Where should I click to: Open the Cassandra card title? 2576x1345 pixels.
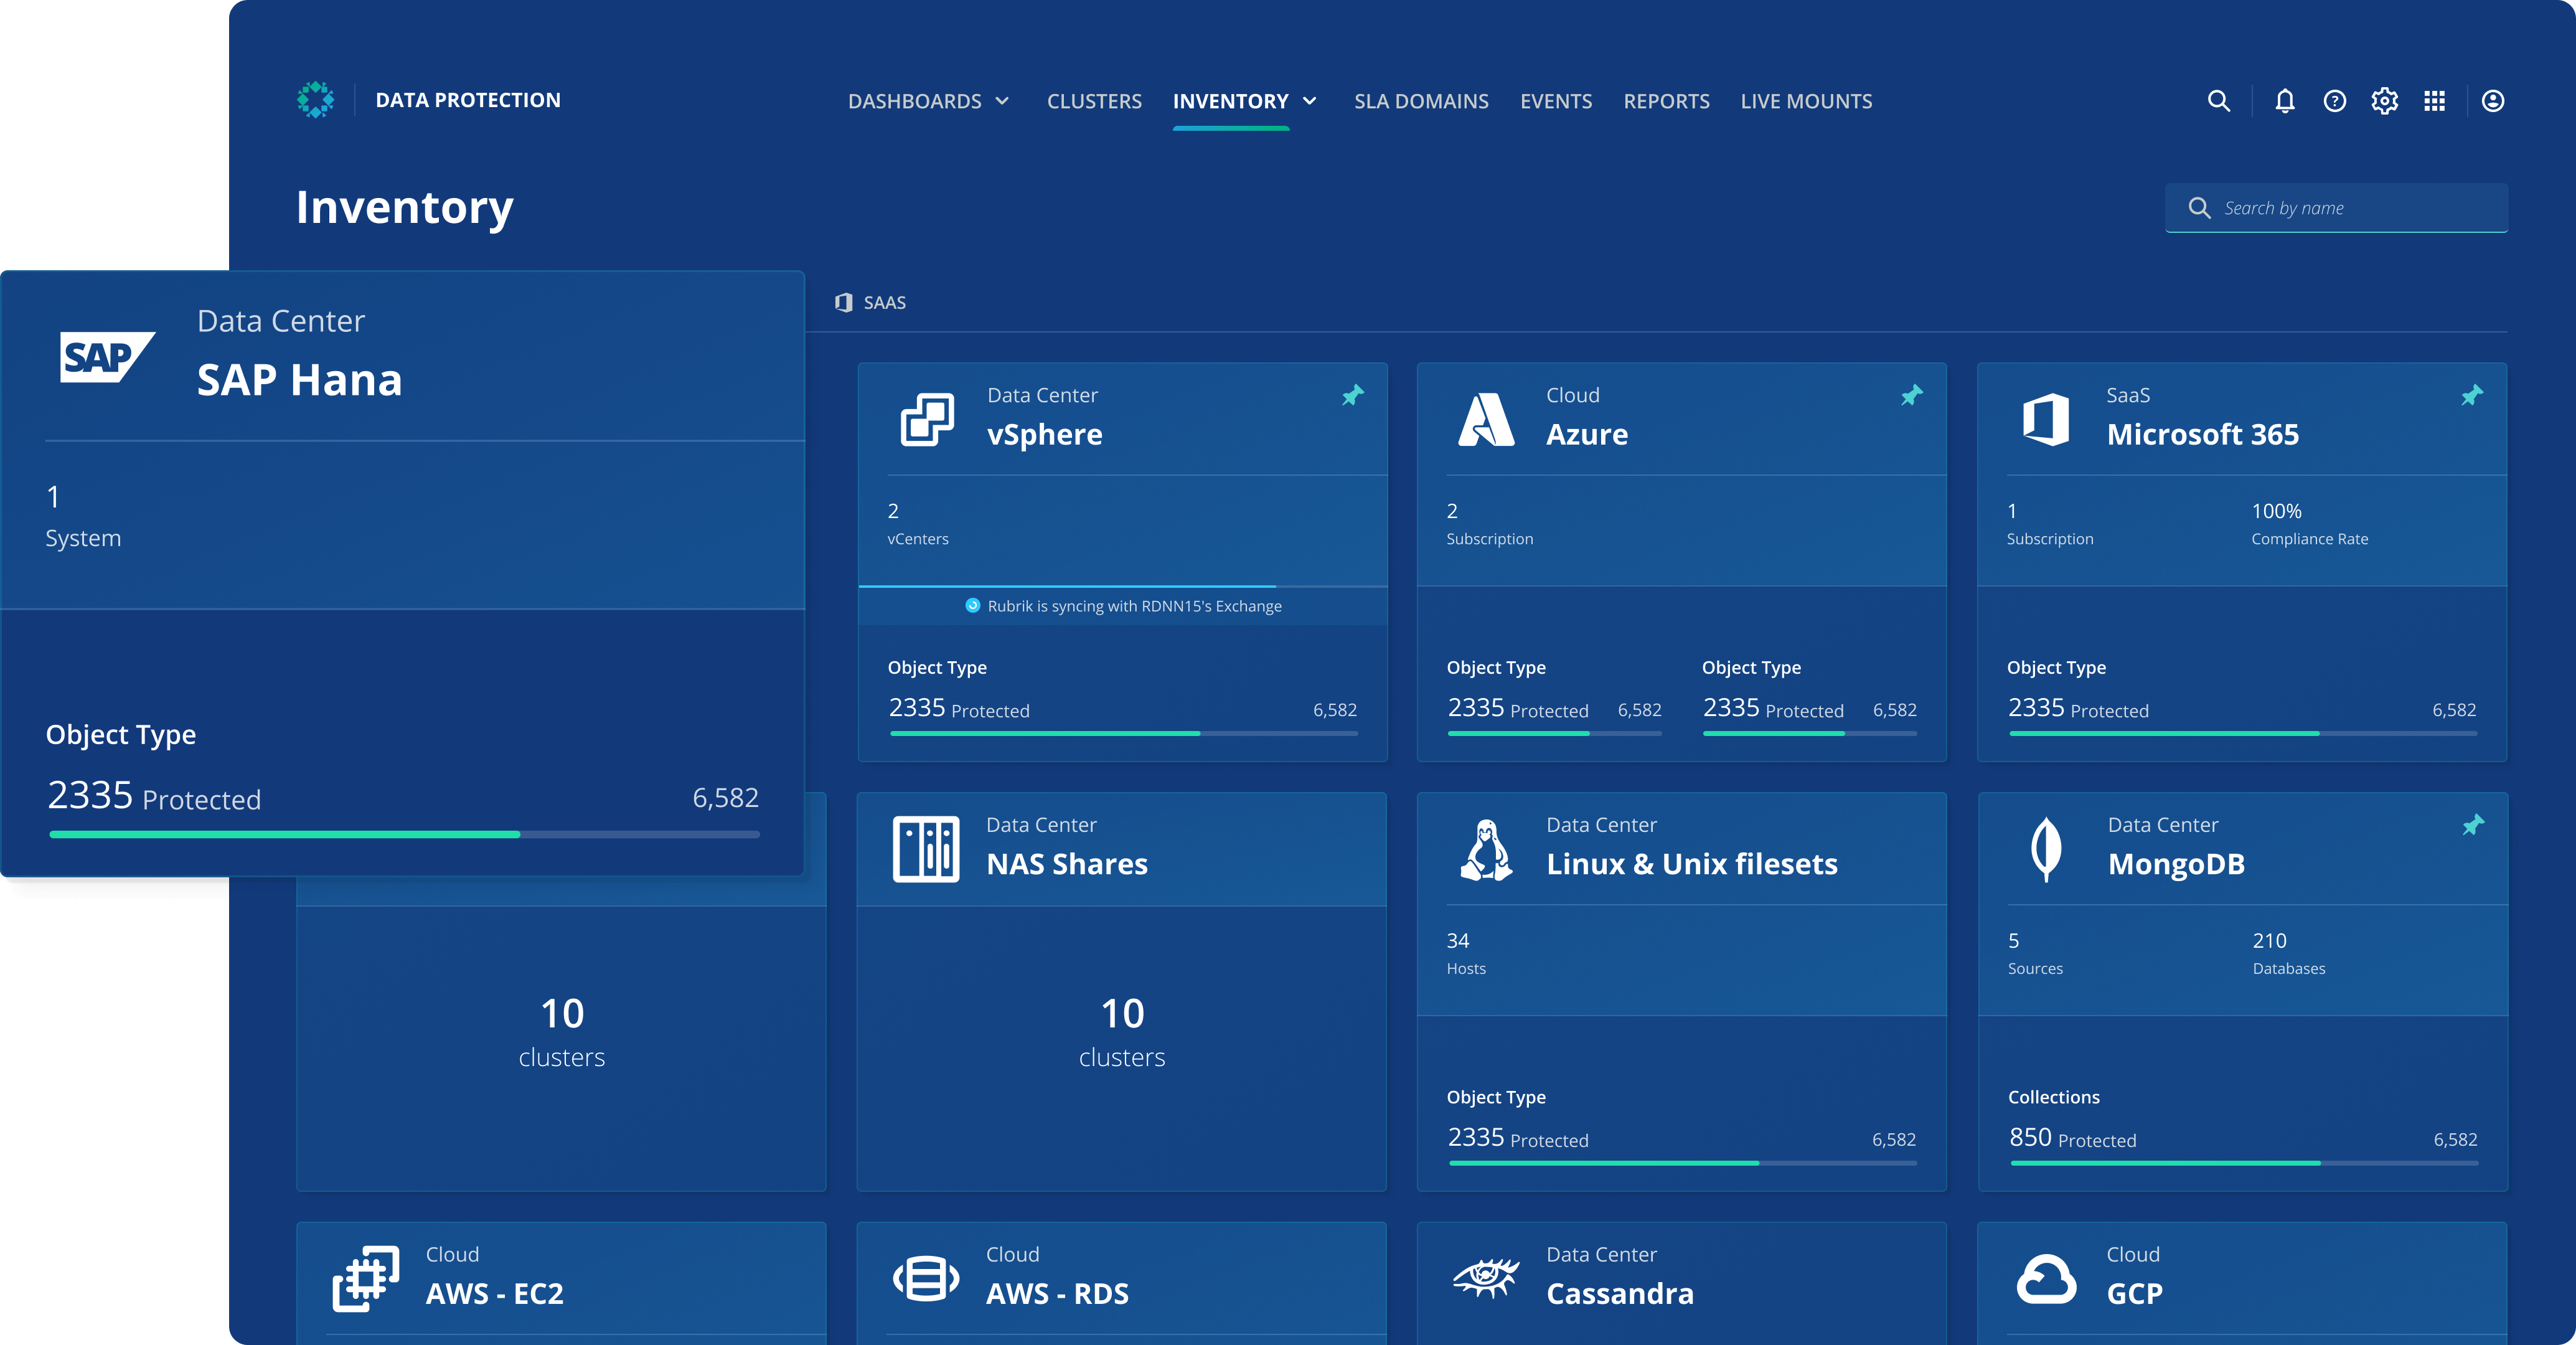tap(1620, 1294)
